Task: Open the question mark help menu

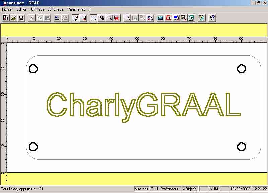Action: point(90,9)
